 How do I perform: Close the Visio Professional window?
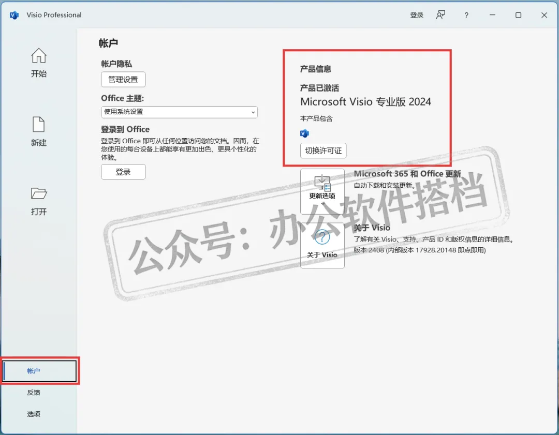[x=544, y=15]
